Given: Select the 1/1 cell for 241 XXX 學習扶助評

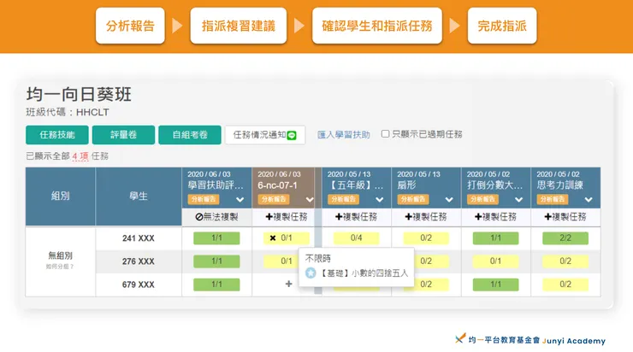Looking at the screenshot, I should pos(216,238).
